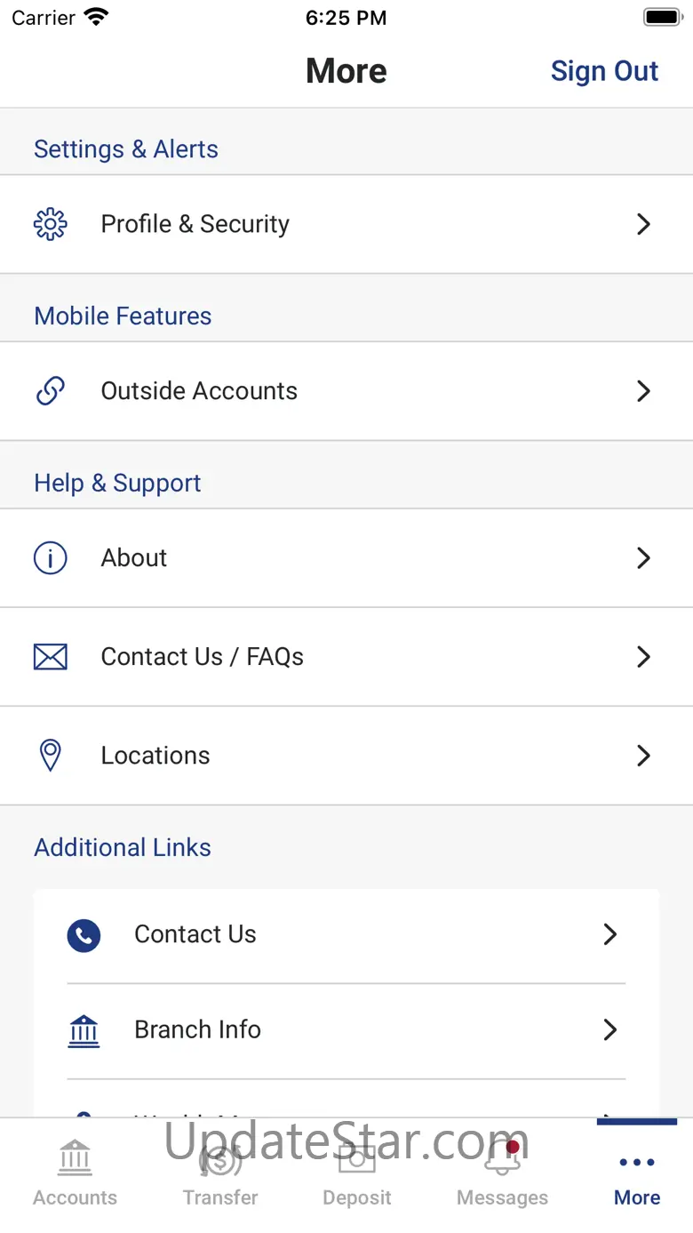Tap the Outside Accounts chain link icon

(x=51, y=391)
